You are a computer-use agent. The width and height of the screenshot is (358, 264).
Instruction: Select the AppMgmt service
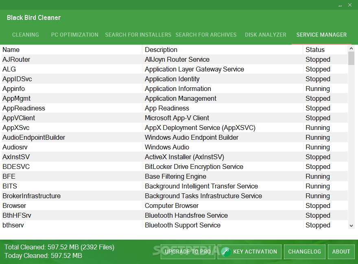16,98
